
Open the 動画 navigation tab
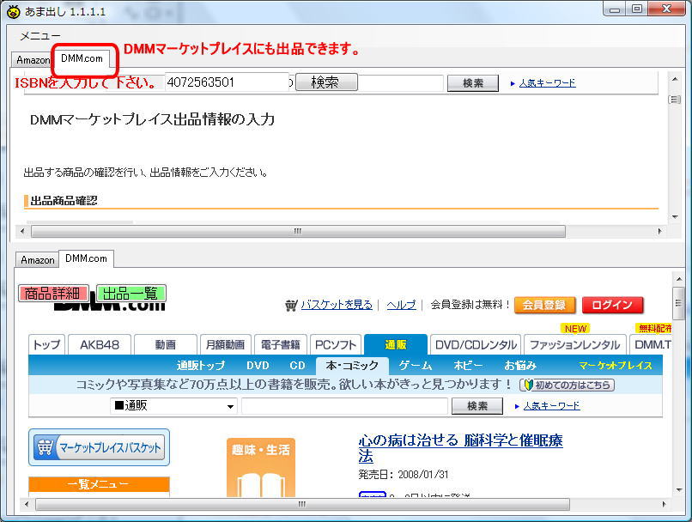[166, 344]
